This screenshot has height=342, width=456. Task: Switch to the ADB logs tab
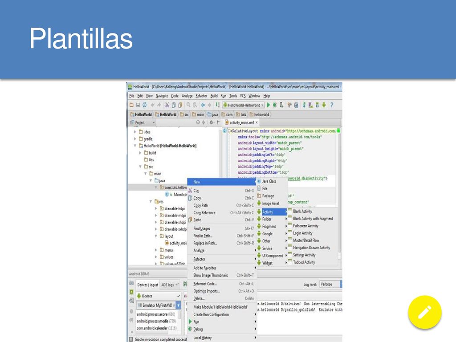170,285
